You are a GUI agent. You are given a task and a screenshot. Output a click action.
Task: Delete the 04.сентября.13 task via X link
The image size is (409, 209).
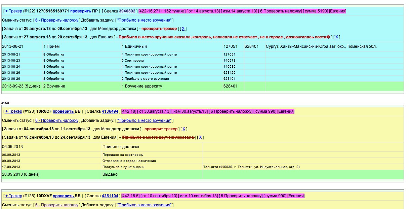click(x=183, y=129)
